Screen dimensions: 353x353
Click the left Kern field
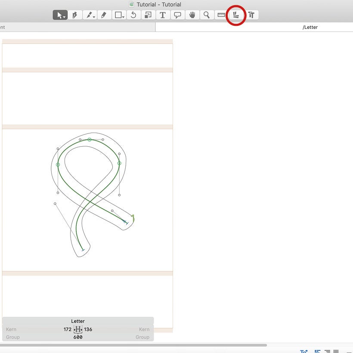click(11, 329)
